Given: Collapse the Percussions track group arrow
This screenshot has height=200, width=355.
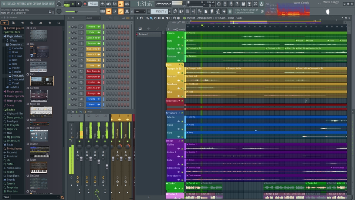Looking at the screenshot, I should (179, 101).
